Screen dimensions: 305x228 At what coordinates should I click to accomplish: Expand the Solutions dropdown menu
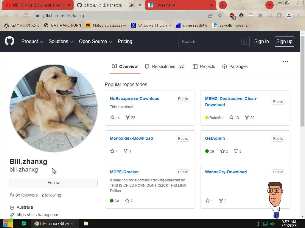tap(61, 41)
